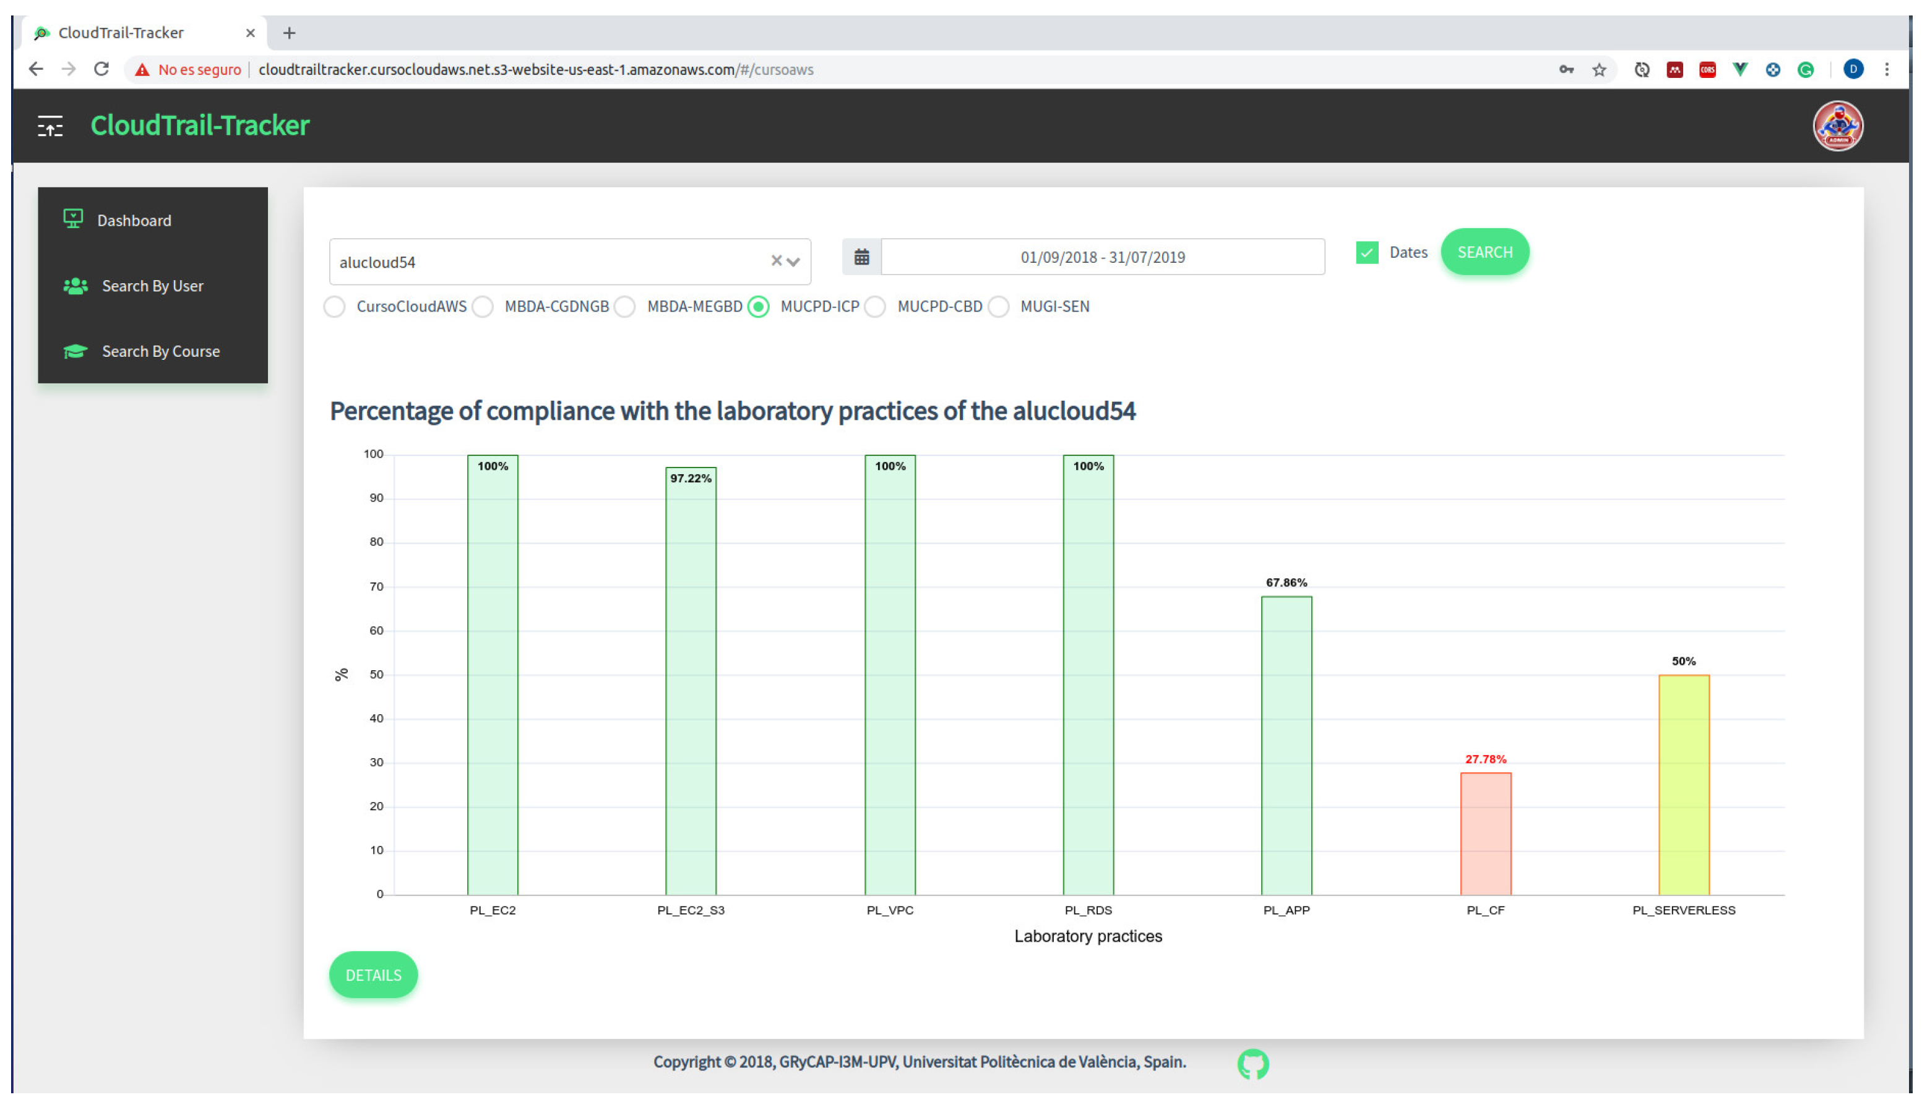The width and height of the screenshot is (1922, 1105).
Task: Select the MUCPD-ICP radio button
Action: (758, 307)
